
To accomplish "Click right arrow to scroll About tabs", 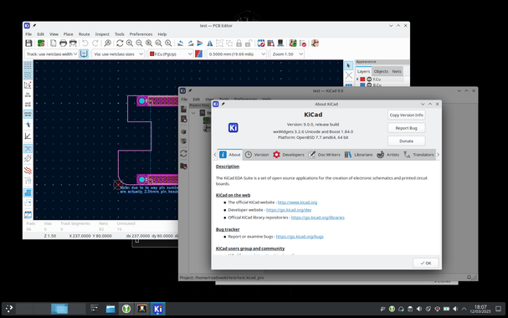I will [438, 155].
